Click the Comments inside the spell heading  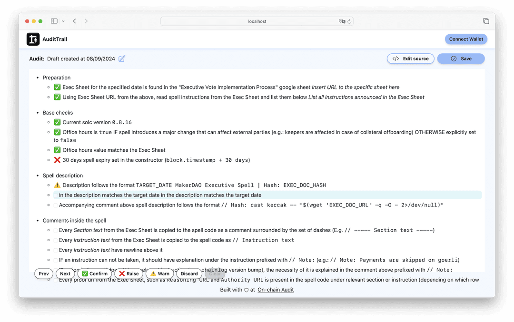tap(74, 221)
